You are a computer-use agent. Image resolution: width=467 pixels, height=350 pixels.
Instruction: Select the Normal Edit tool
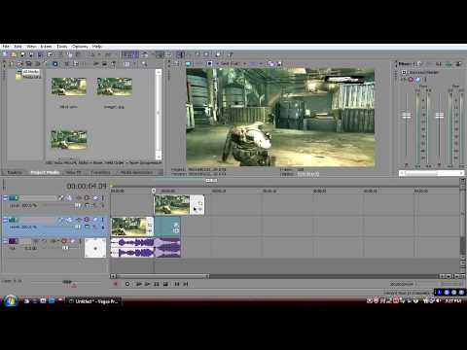tap(181, 54)
